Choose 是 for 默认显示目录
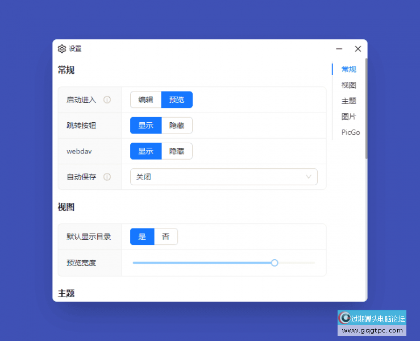 click(142, 236)
